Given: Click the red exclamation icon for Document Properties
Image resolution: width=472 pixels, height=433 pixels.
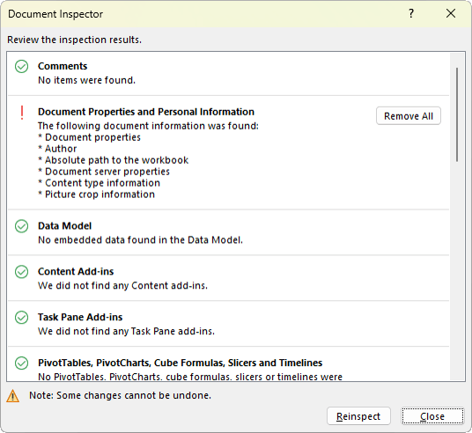Looking at the screenshot, I should pyautogui.click(x=22, y=113).
